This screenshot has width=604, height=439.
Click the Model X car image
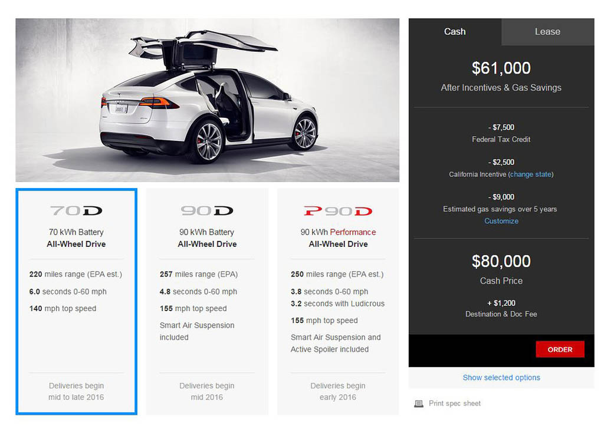[207, 100]
